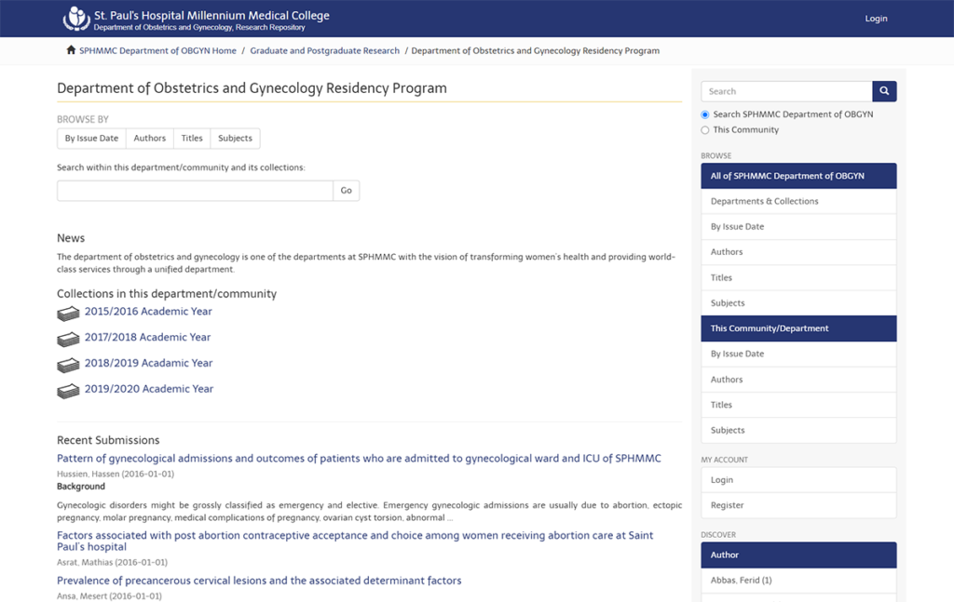The height and width of the screenshot is (602, 954).
Task: Select Authors under This Community/Department
Action: 798,379
